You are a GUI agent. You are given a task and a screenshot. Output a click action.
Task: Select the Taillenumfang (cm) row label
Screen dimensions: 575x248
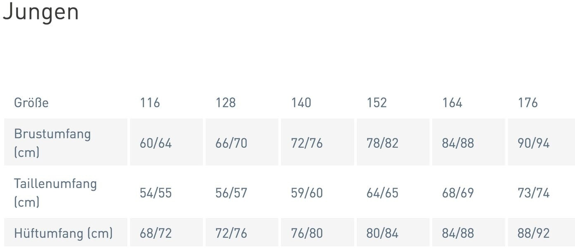point(55,192)
